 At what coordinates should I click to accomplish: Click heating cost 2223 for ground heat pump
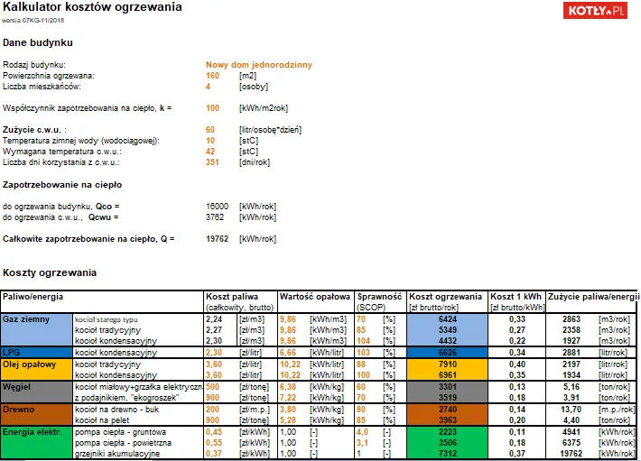pyautogui.click(x=448, y=431)
